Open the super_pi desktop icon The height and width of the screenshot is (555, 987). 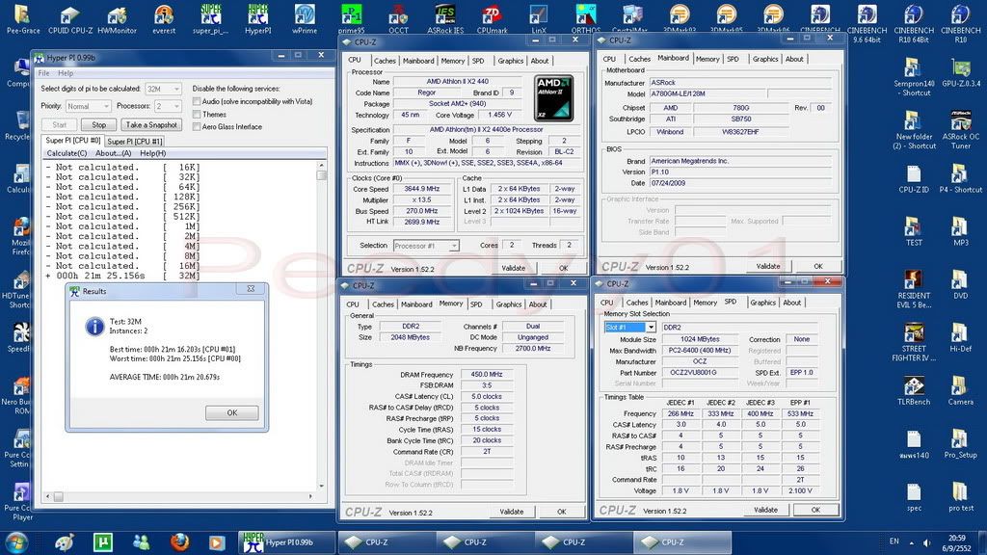210,19
